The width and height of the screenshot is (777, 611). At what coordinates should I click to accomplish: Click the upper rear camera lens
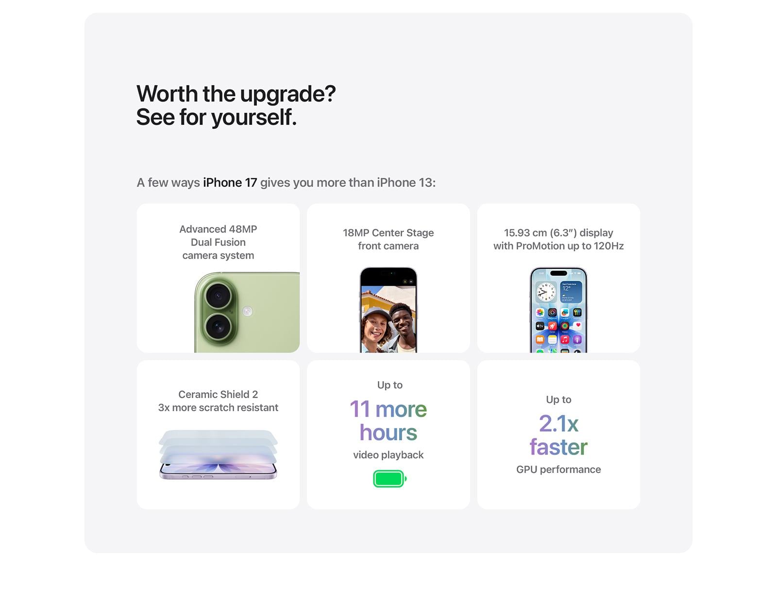[217, 295]
